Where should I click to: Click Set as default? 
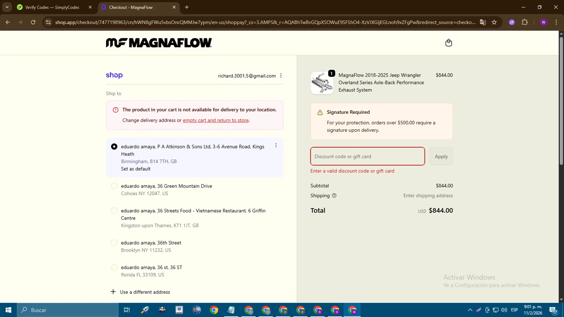click(x=136, y=169)
